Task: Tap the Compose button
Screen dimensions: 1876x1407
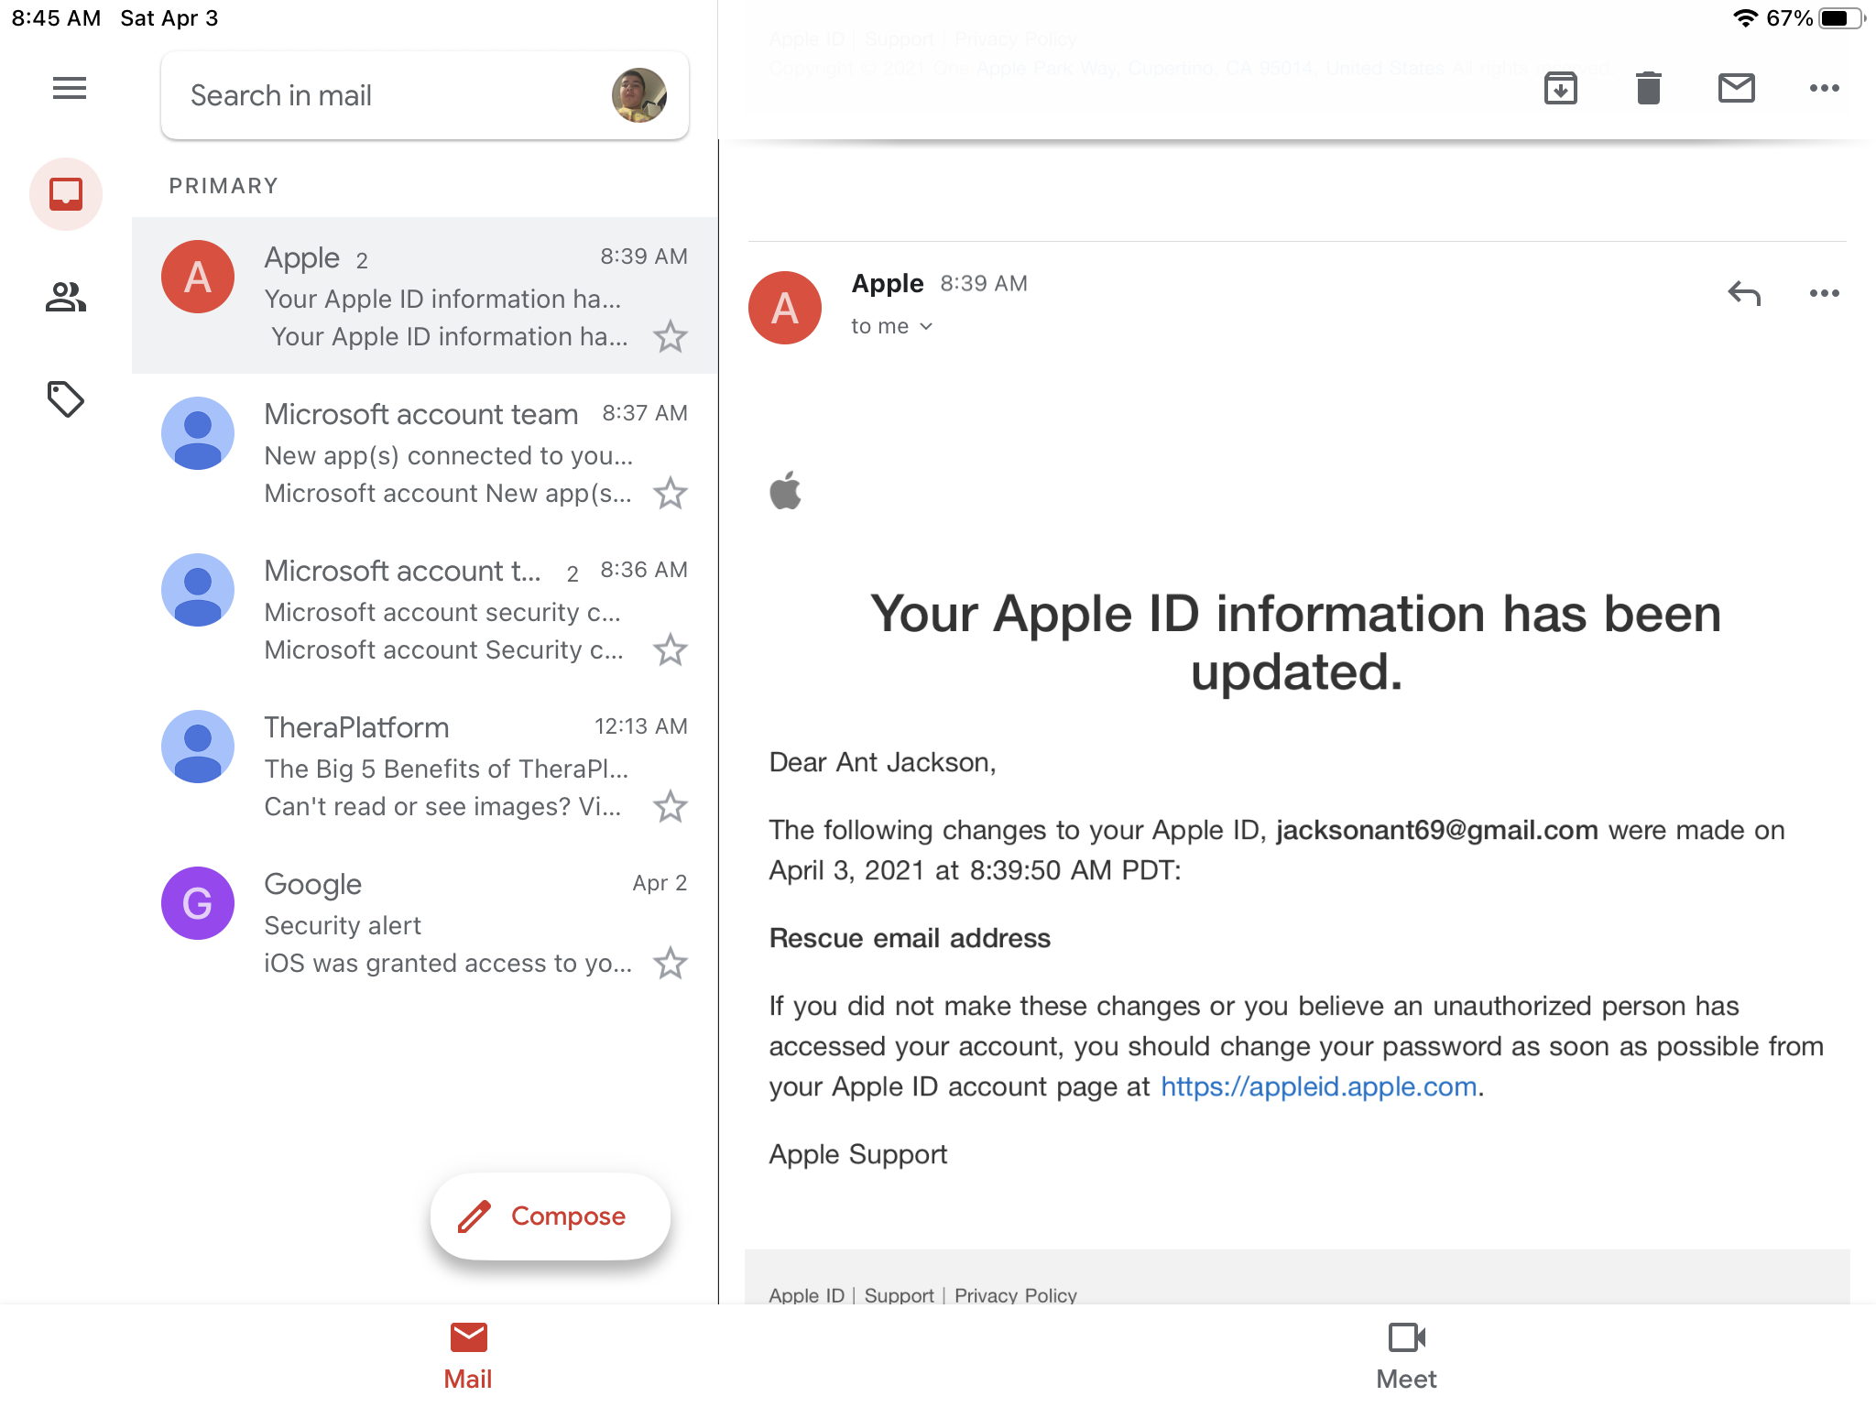Action: 550,1216
